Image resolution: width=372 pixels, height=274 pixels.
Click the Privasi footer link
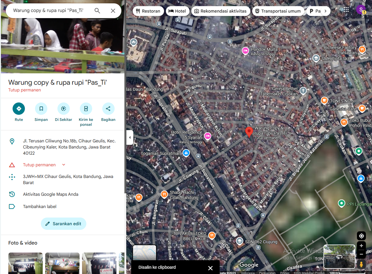coord(284,272)
